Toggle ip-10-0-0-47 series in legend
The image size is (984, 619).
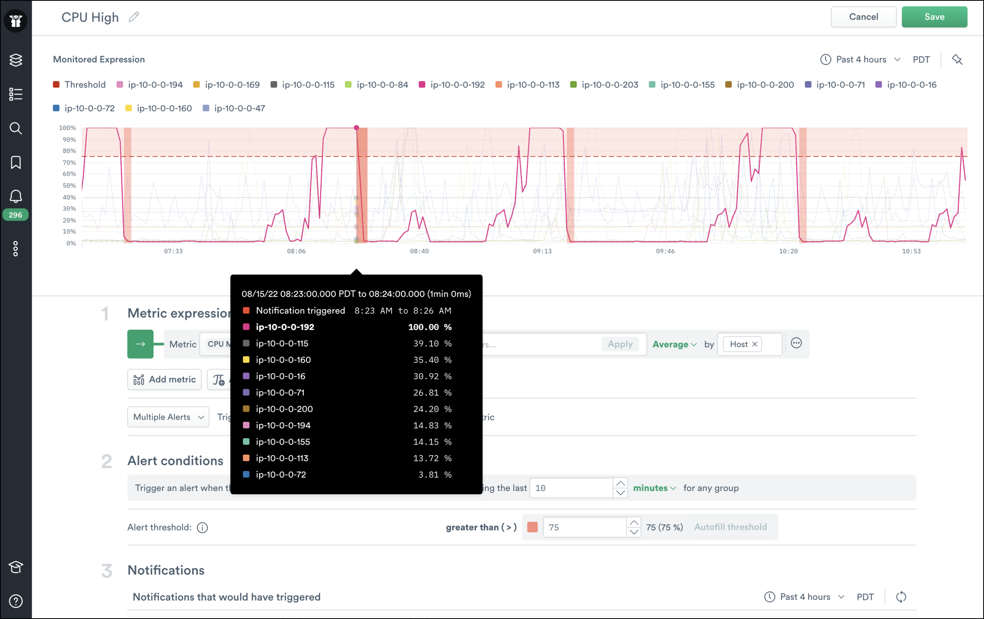[x=234, y=108]
